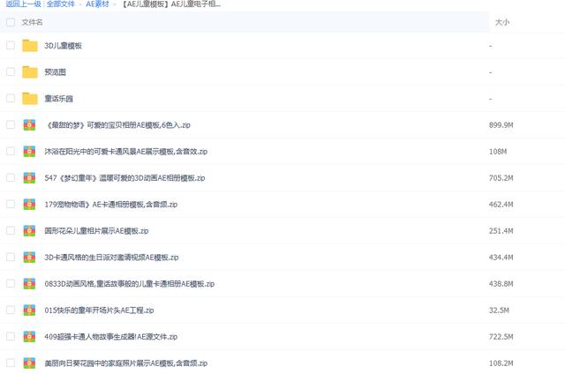Click the 251.4M size value

point(501,231)
